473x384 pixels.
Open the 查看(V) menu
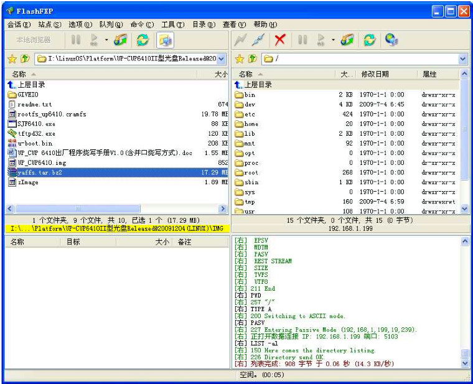pos(235,25)
